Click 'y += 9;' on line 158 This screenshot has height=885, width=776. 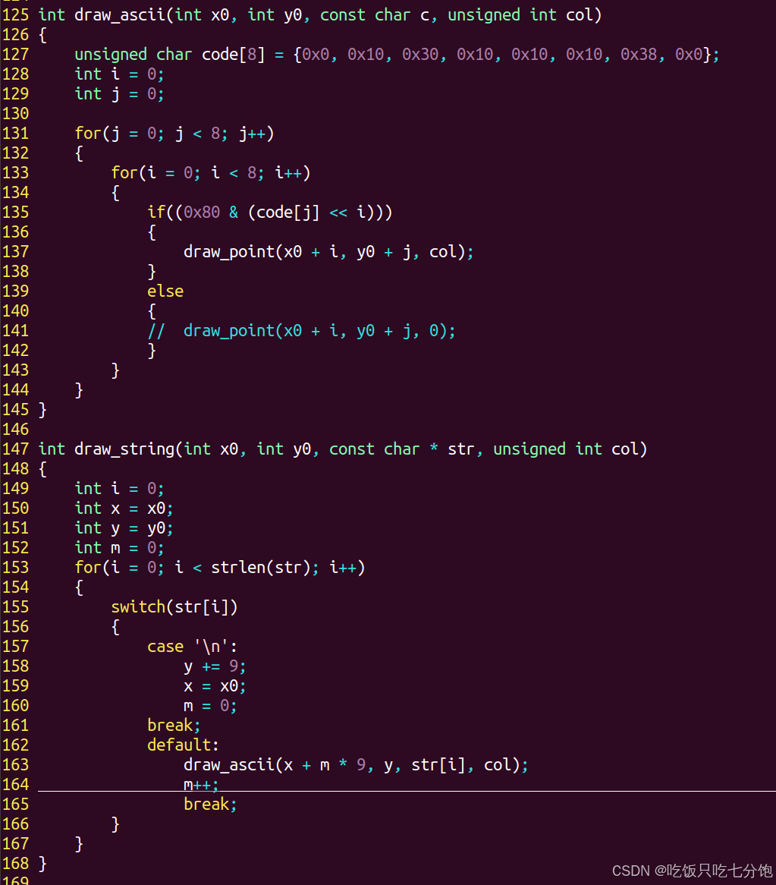pyautogui.click(x=215, y=666)
